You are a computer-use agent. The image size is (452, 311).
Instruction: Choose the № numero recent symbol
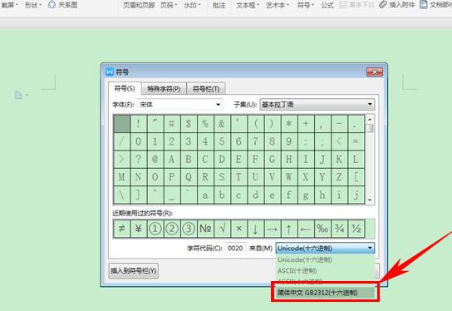pos(205,229)
